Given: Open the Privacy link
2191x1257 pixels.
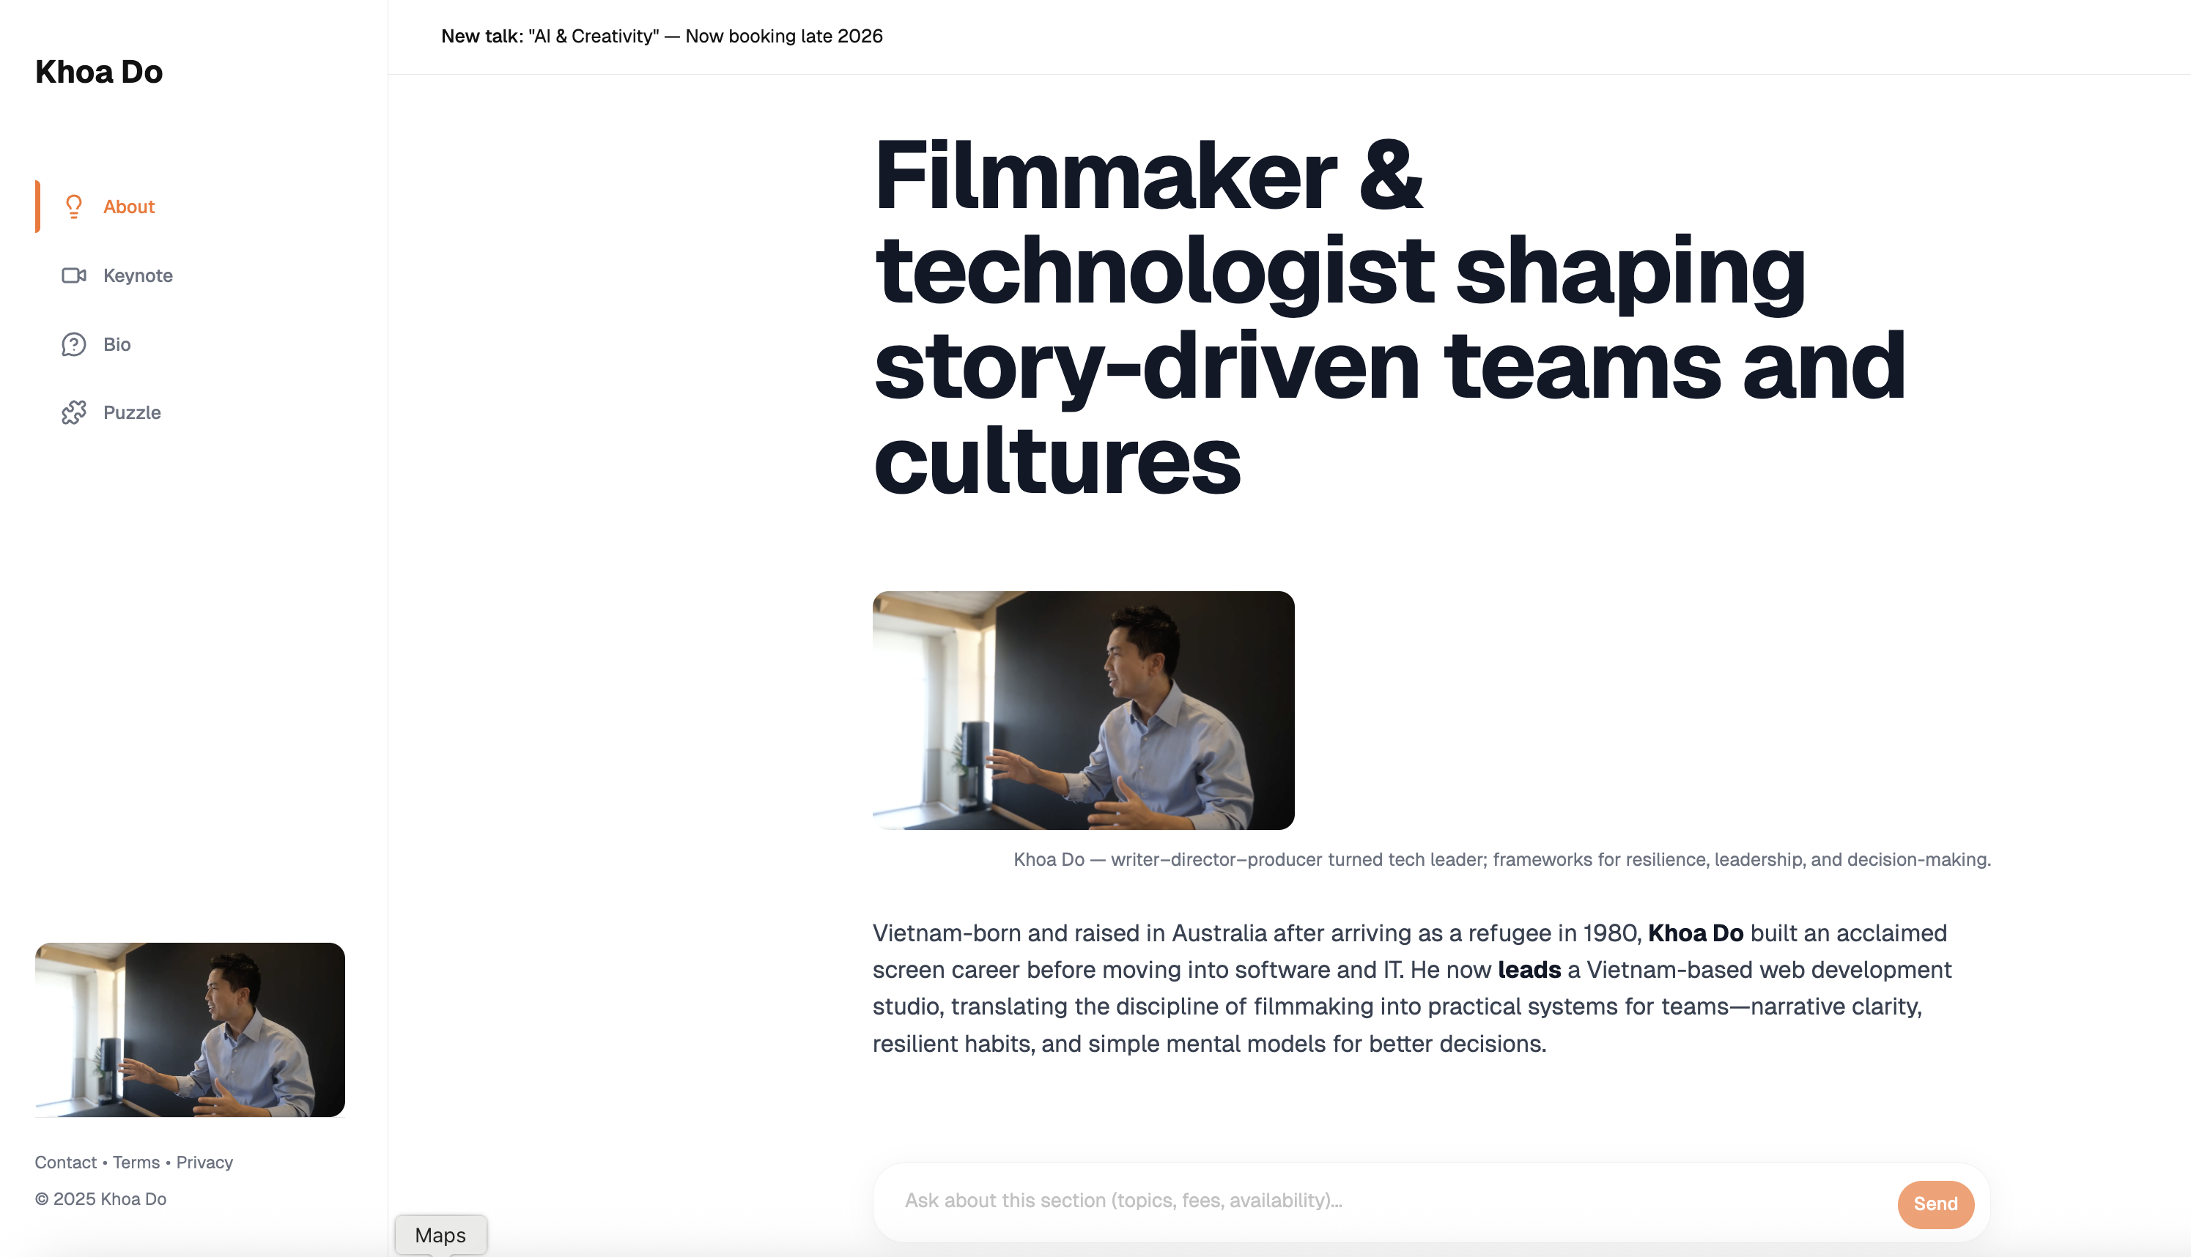Looking at the screenshot, I should [204, 1162].
